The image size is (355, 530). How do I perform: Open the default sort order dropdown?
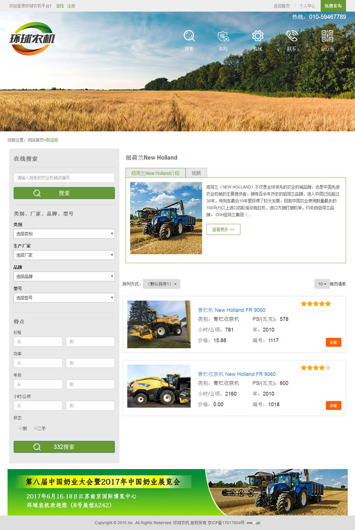click(x=162, y=284)
